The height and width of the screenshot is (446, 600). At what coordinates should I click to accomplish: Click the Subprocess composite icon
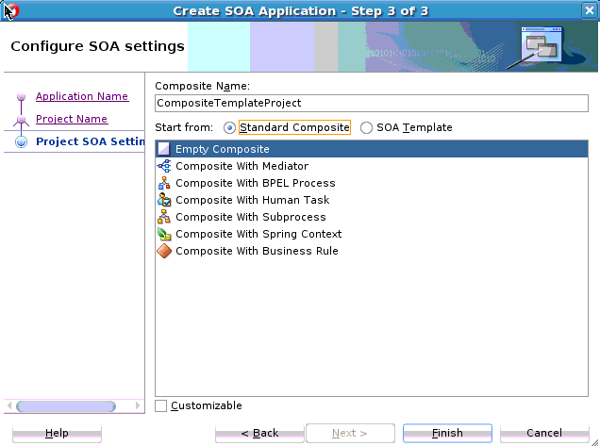(164, 217)
